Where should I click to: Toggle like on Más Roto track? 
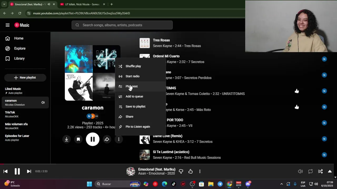tap(297, 107)
